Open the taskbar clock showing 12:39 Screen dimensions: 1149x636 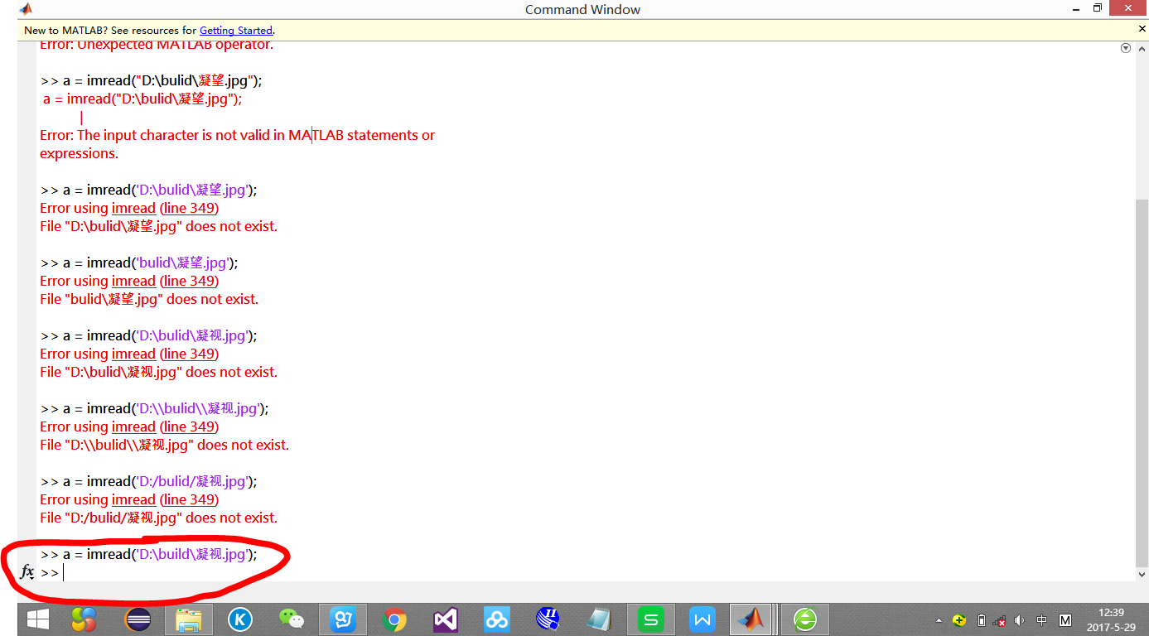(x=1111, y=619)
